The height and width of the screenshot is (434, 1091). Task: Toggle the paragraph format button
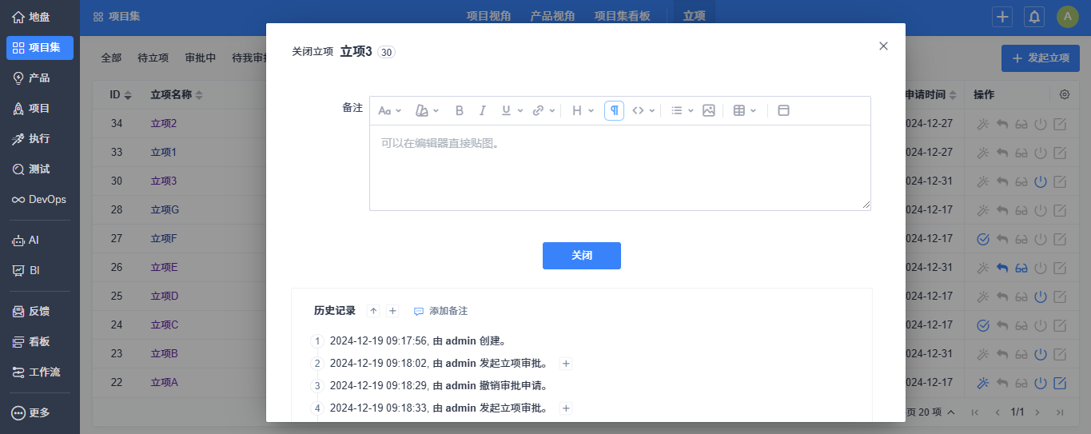click(614, 111)
